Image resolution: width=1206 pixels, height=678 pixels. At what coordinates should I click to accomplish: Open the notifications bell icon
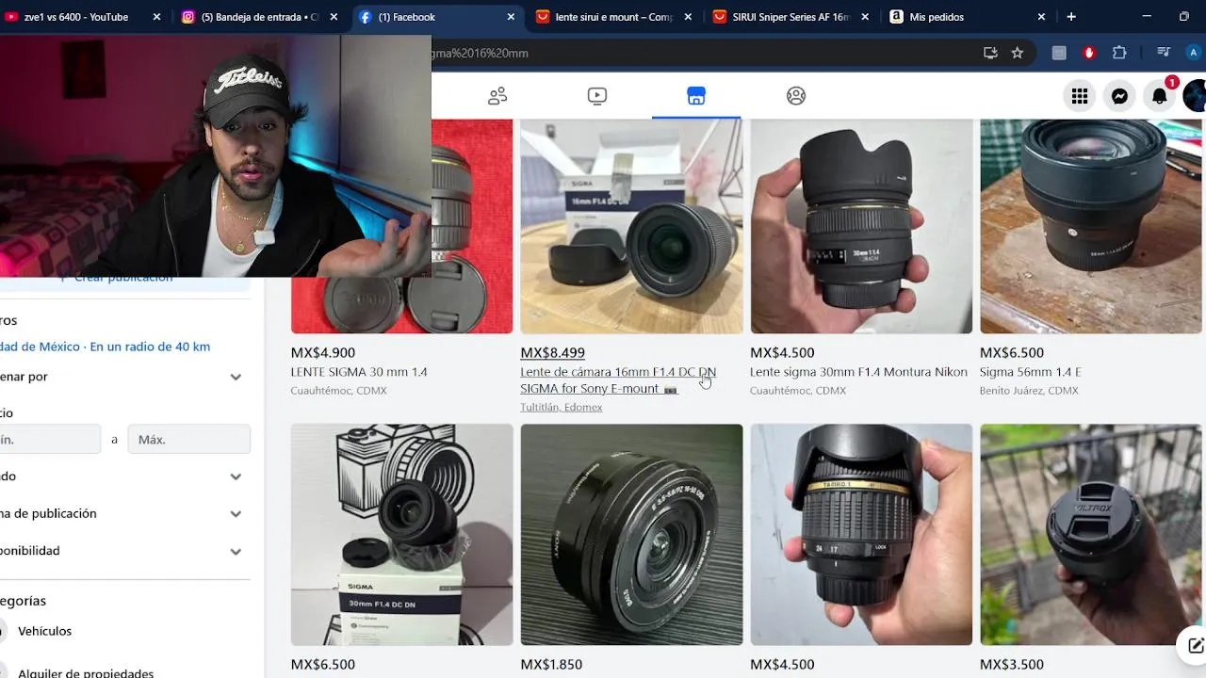click(x=1160, y=96)
